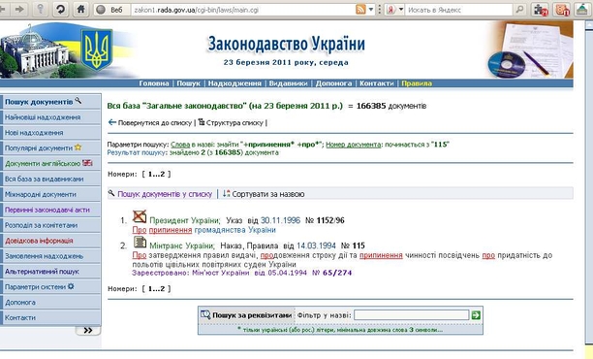Open Контакти in left sidebar
This screenshot has width=593, height=359.
(x=20, y=318)
